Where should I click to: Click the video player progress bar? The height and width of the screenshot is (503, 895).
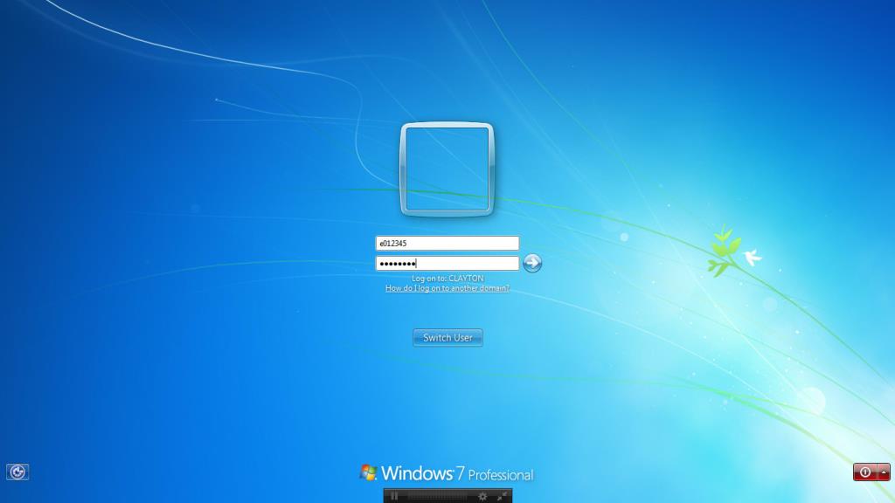(437, 497)
